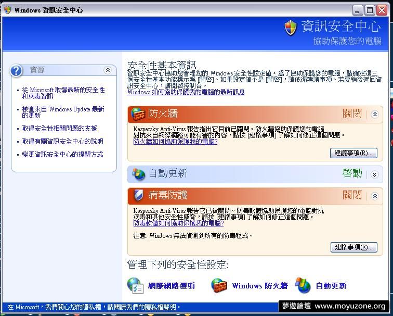The image size is (393, 316).
Task: Click the 自動更新 globe icon in section header
Action: pyautogui.click(x=139, y=174)
